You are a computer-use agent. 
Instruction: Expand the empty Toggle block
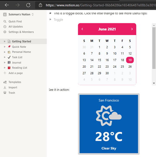point(50,19)
